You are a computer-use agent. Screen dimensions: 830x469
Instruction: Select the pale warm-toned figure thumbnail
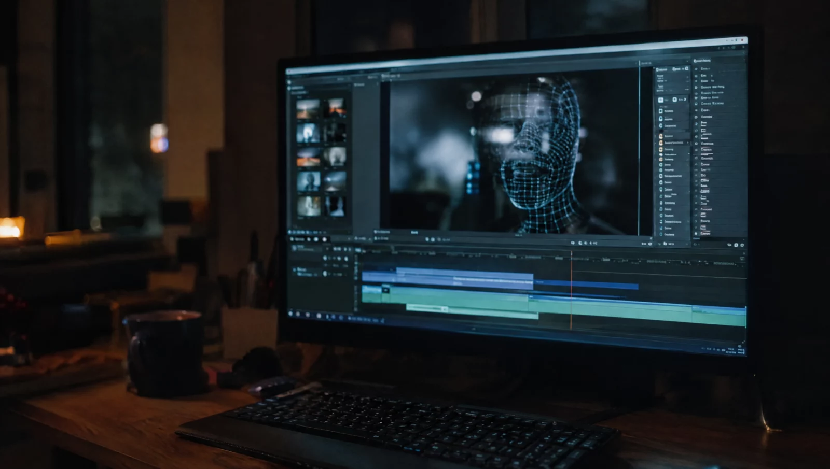pos(309,206)
